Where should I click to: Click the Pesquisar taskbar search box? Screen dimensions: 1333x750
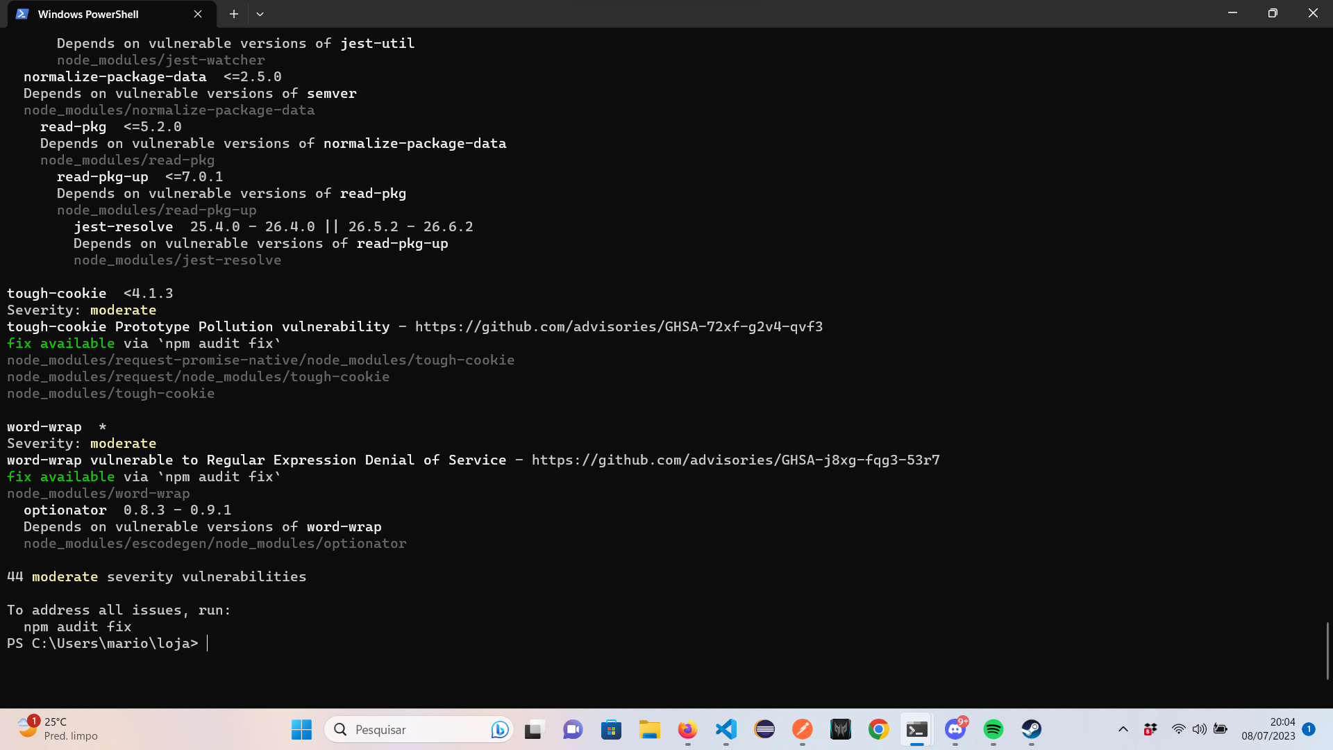click(419, 729)
